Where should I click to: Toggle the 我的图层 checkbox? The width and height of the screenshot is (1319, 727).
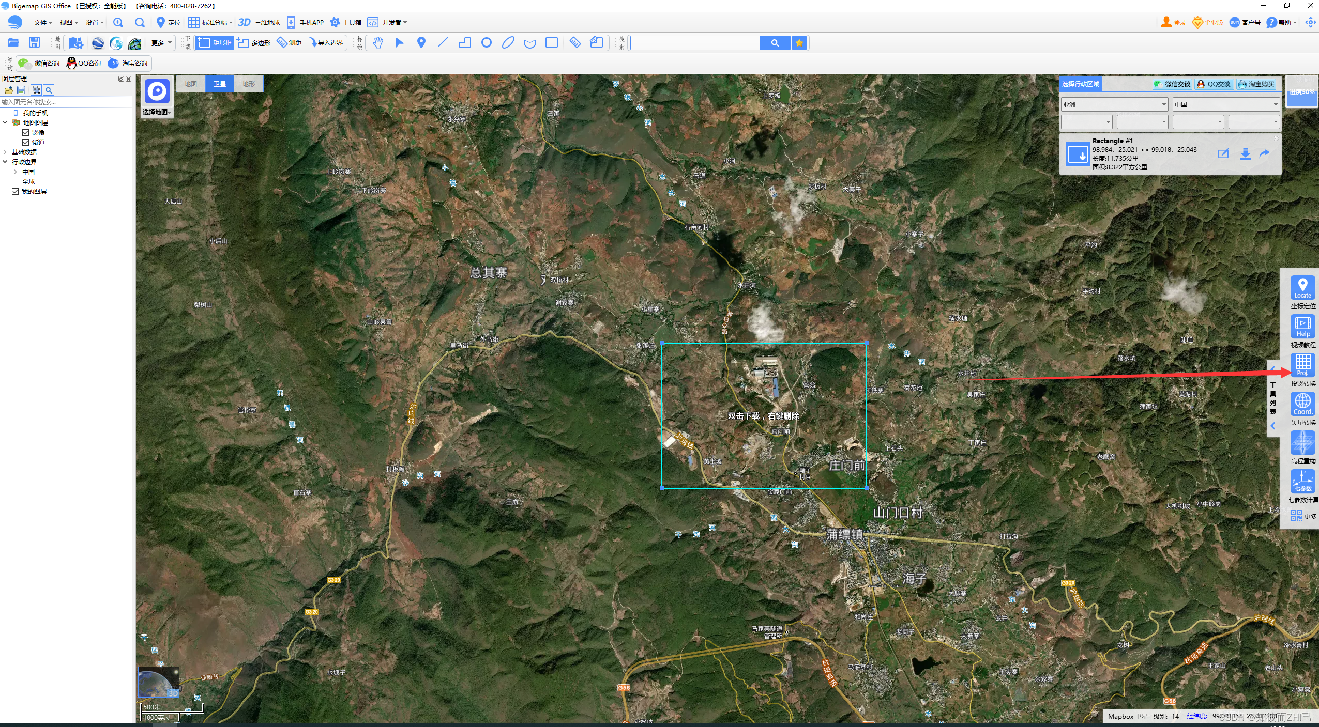click(16, 192)
